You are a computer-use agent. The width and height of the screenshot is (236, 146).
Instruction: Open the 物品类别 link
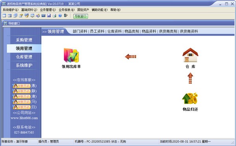pos(132,31)
